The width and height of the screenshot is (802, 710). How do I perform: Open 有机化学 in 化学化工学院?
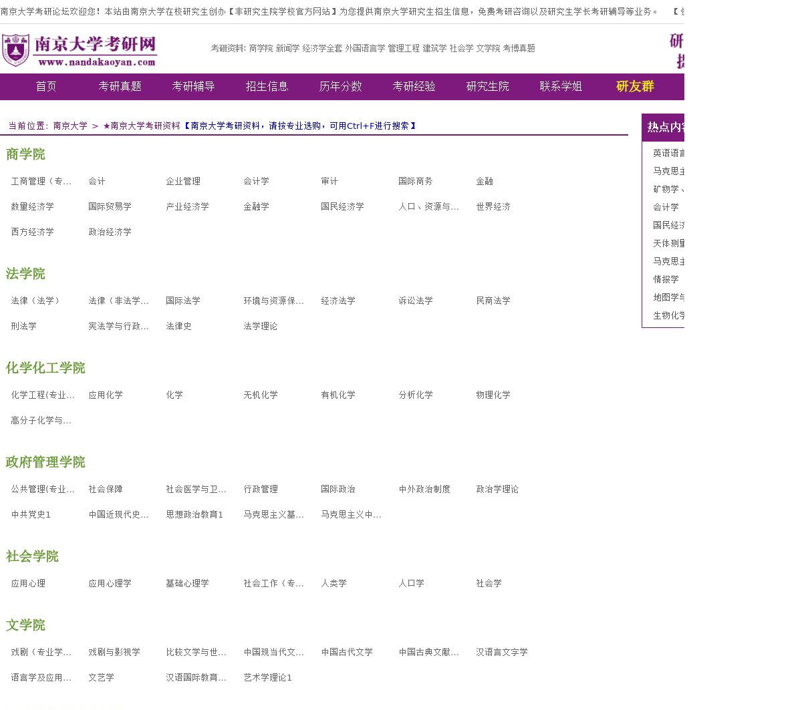pyautogui.click(x=338, y=395)
